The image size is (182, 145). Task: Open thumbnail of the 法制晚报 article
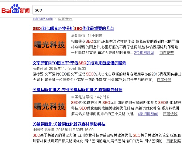click(x=49, y=44)
